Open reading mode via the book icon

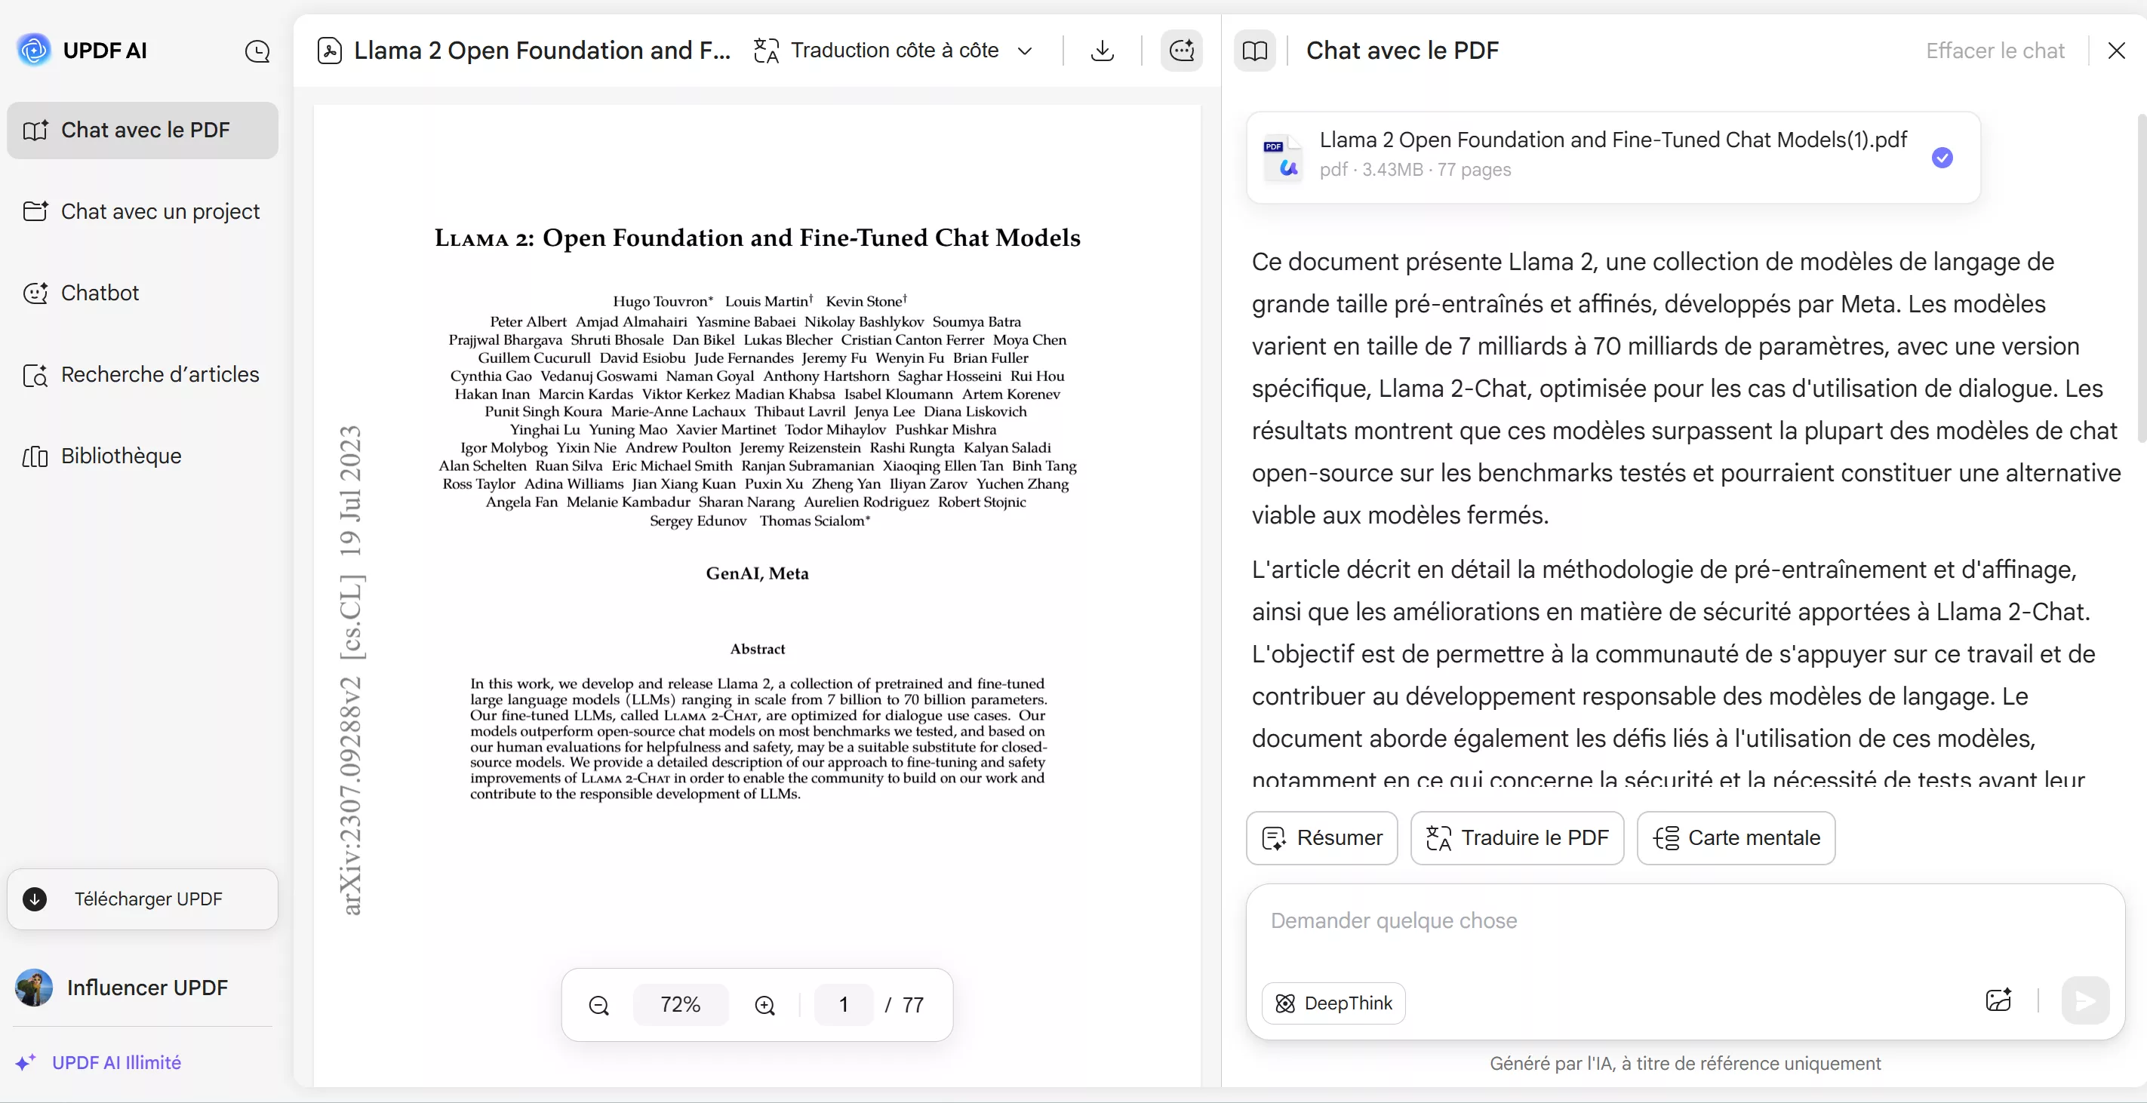click(x=1255, y=50)
